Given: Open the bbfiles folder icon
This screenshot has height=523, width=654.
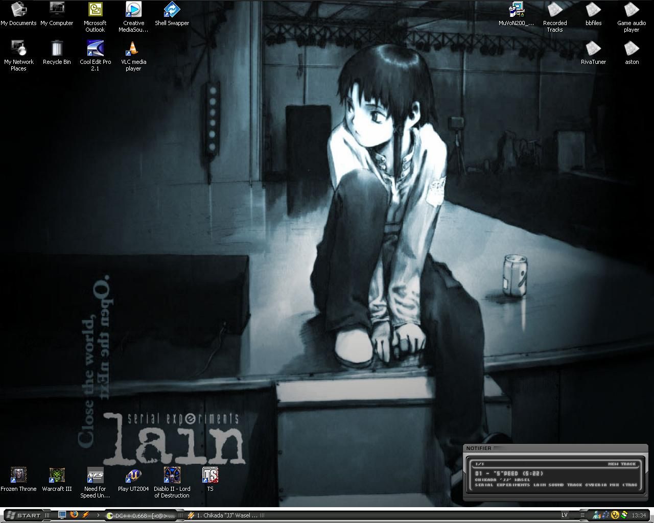Looking at the screenshot, I should [x=593, y=14].
